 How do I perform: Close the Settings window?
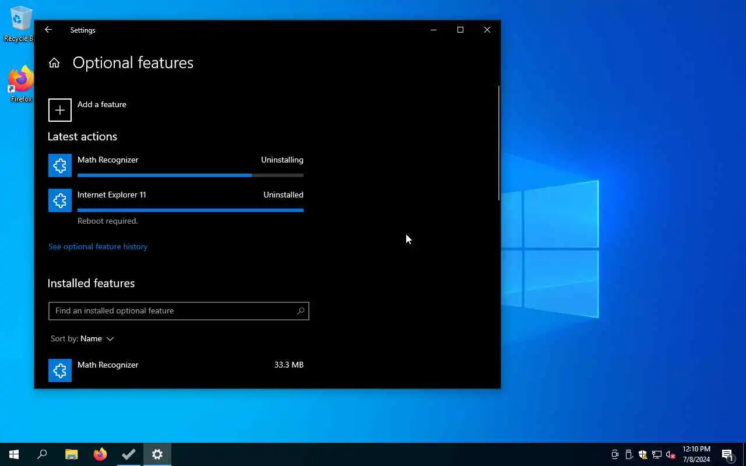click(x=487, y=30)
